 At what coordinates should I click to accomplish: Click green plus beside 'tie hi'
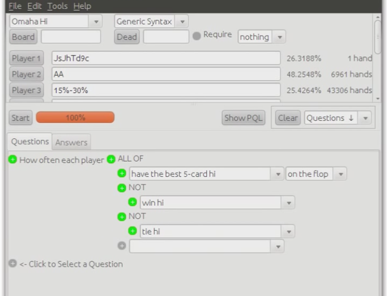133,231
